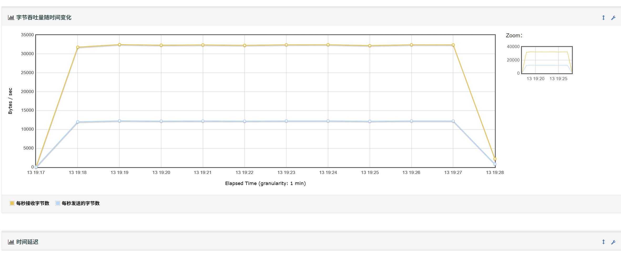Click the Elapsed Time (granularity: 1 min) axis label
Screen dimensions: 621x261
click(x=265, y=183)
